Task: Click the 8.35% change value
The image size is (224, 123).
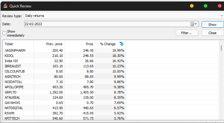Action: [119, 97]
